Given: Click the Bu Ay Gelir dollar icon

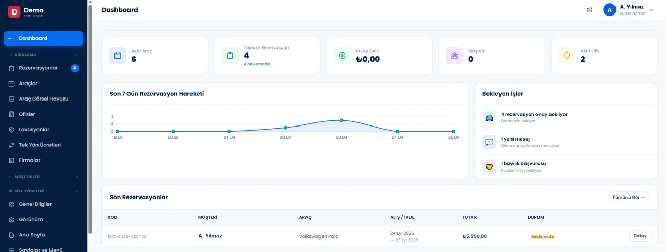Looking at the screenshot, I should click(x=342, y=55).
